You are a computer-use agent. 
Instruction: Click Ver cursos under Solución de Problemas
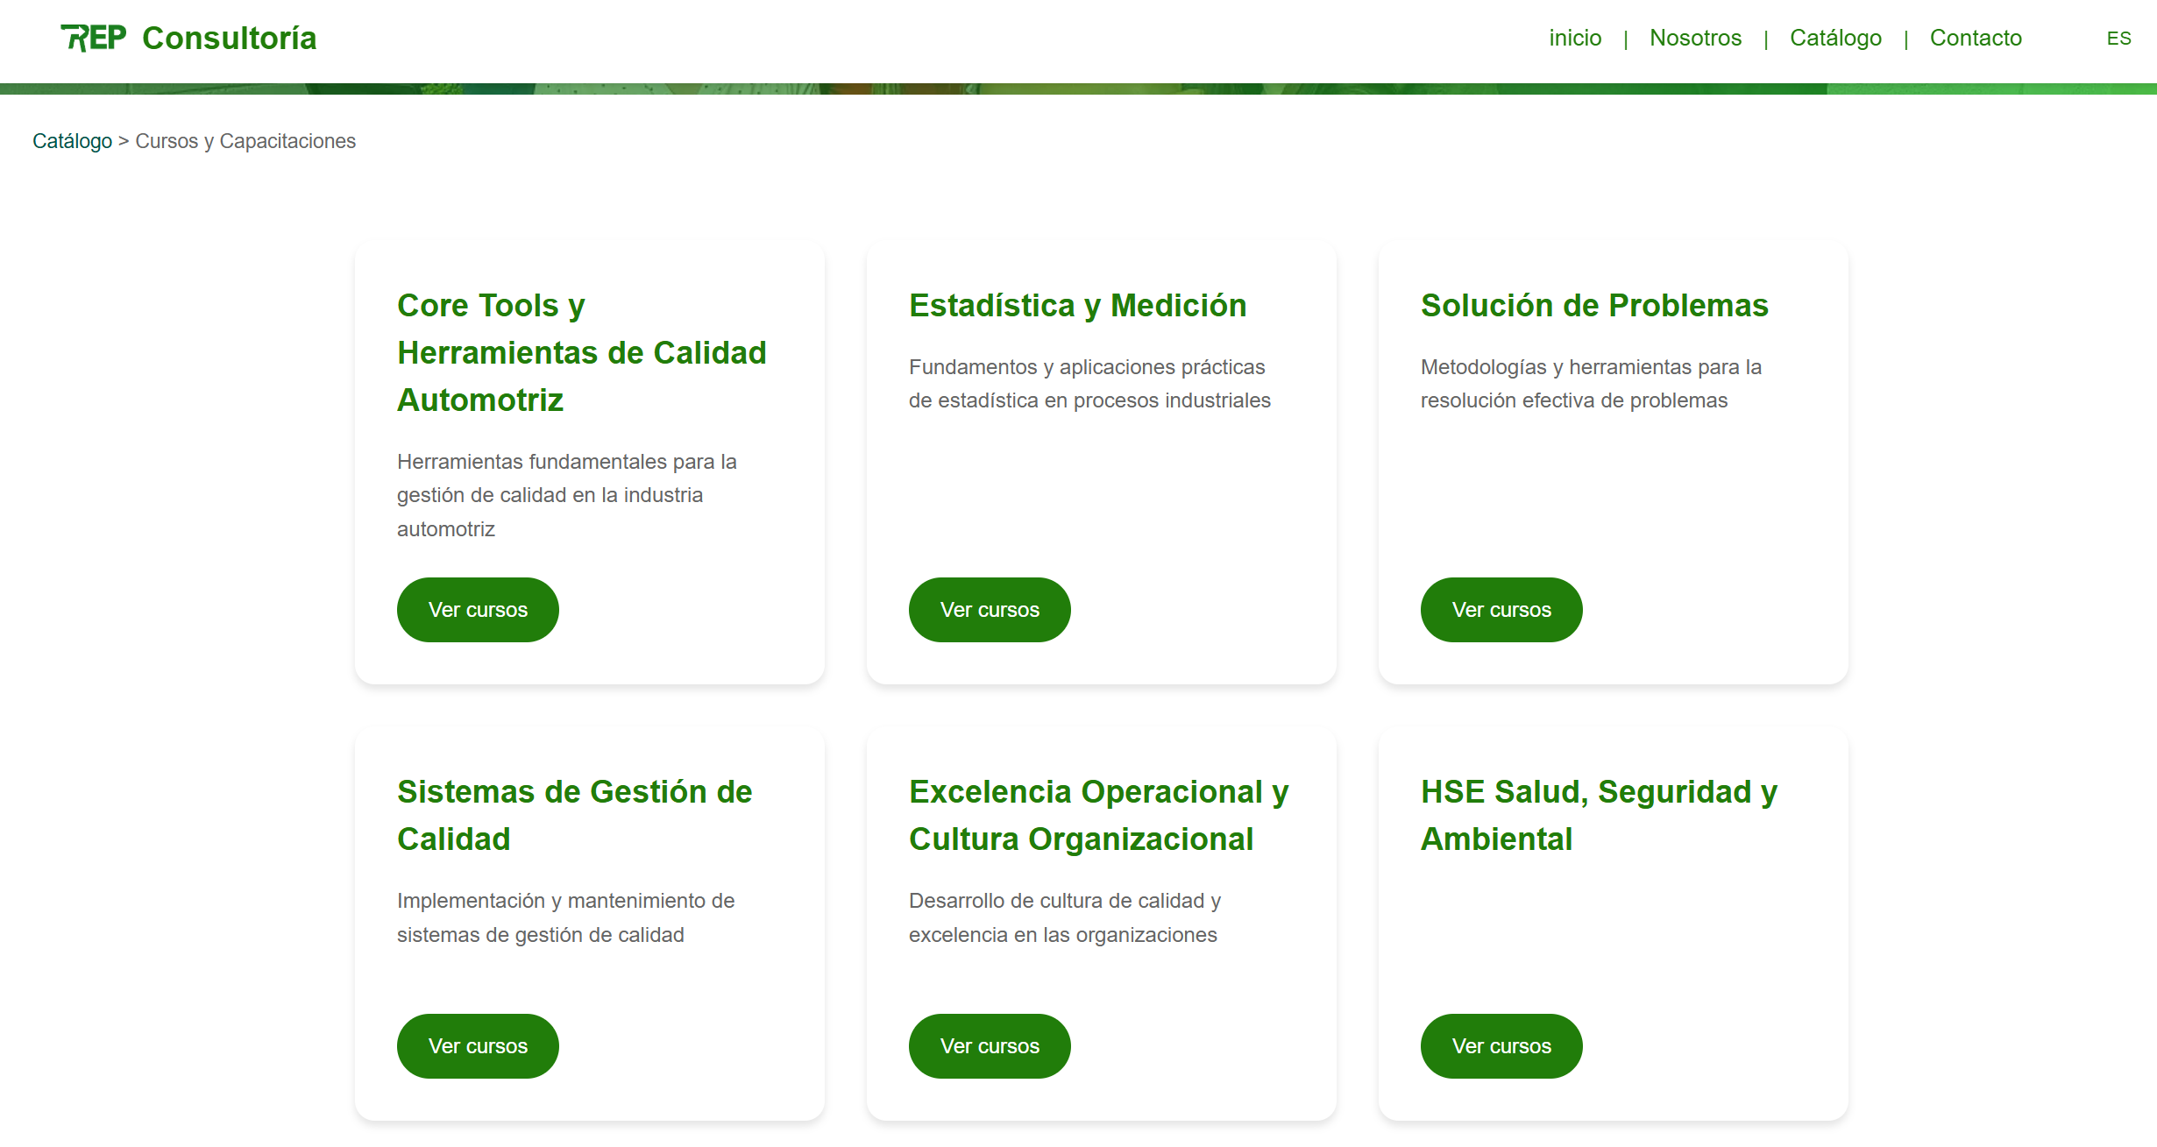pos(1501,609)
